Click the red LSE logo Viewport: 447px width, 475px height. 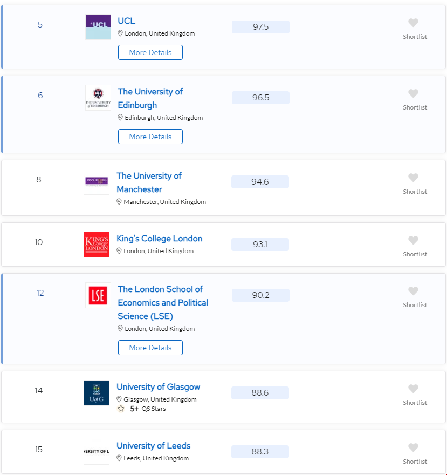tap(98, 295)
